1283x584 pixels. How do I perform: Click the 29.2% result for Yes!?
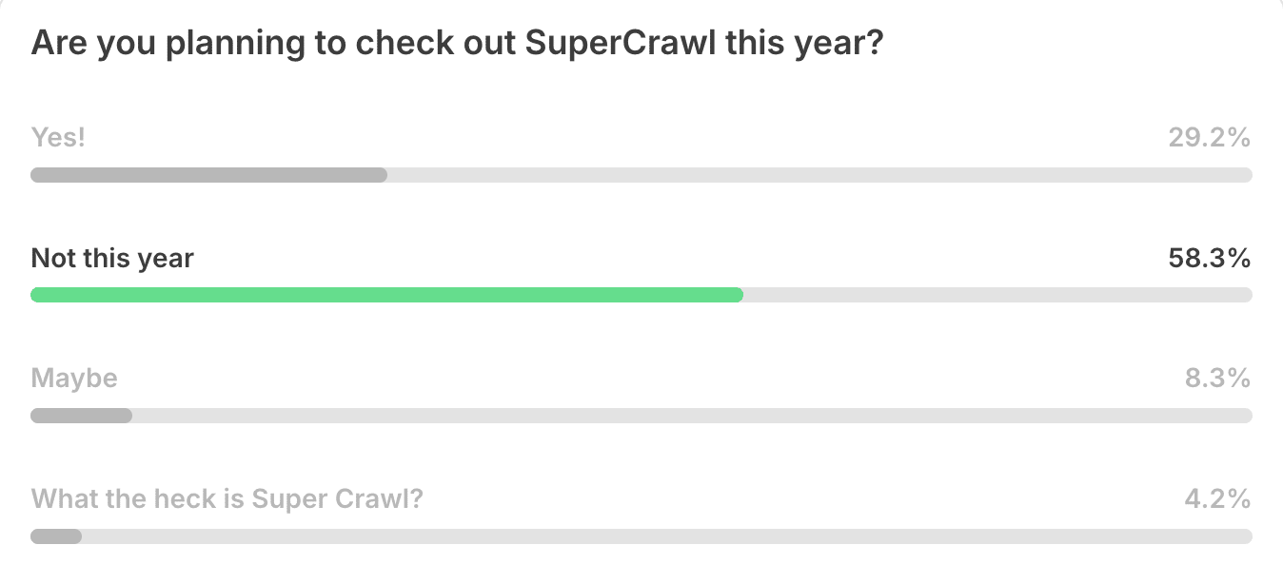(1209, 138)
